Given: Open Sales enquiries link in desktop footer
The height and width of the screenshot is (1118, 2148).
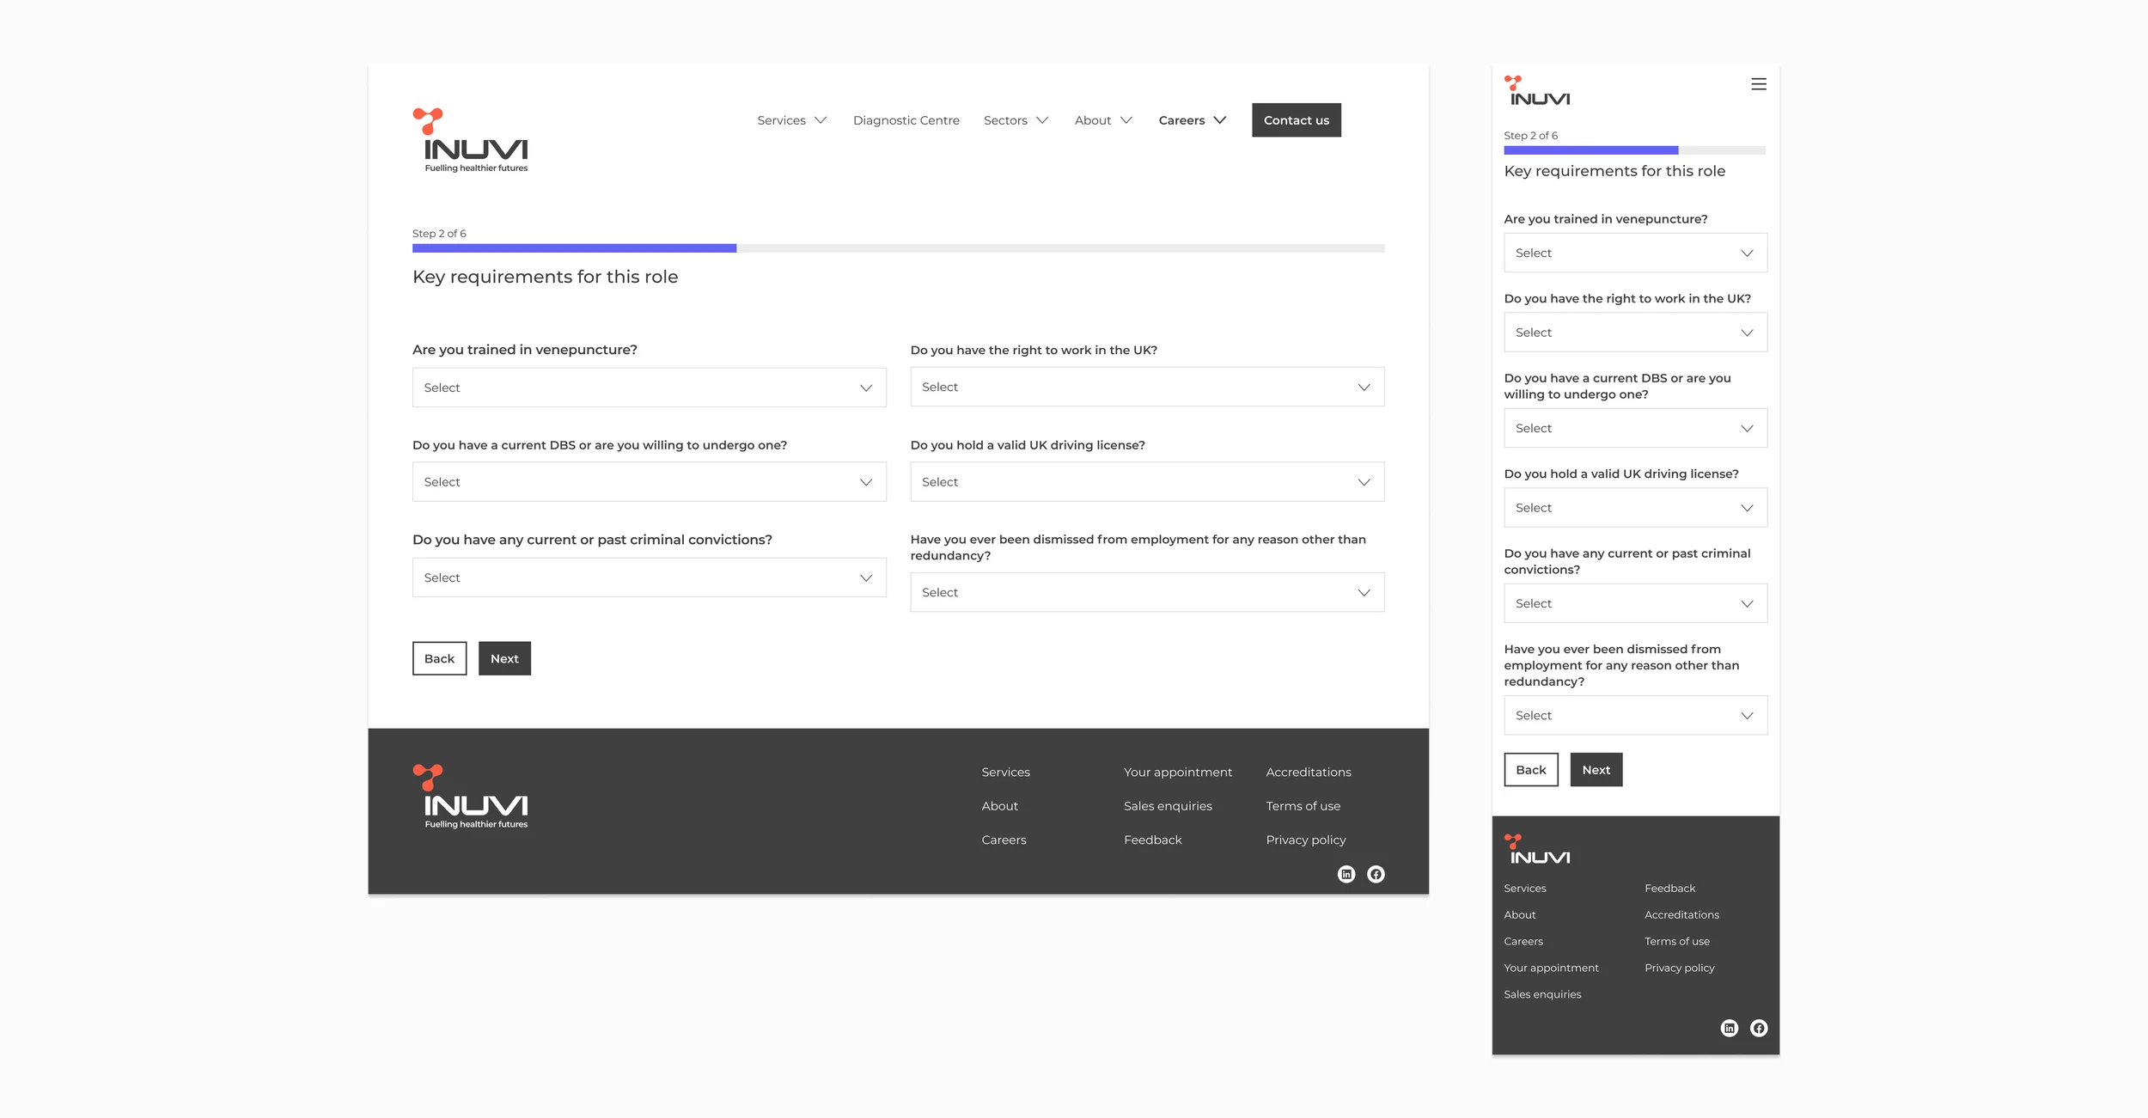Looking at the screenshot, I should [1168, 806].
